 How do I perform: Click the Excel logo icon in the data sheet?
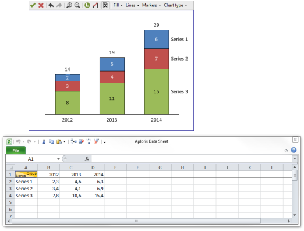pos(9,141)
